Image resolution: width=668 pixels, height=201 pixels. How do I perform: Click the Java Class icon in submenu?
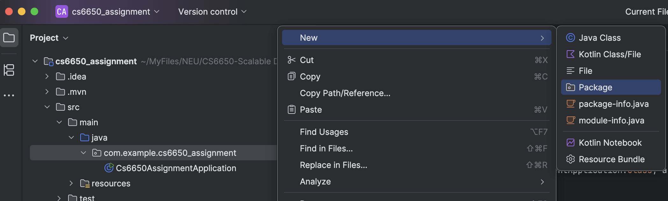click(x=570, y=38)
